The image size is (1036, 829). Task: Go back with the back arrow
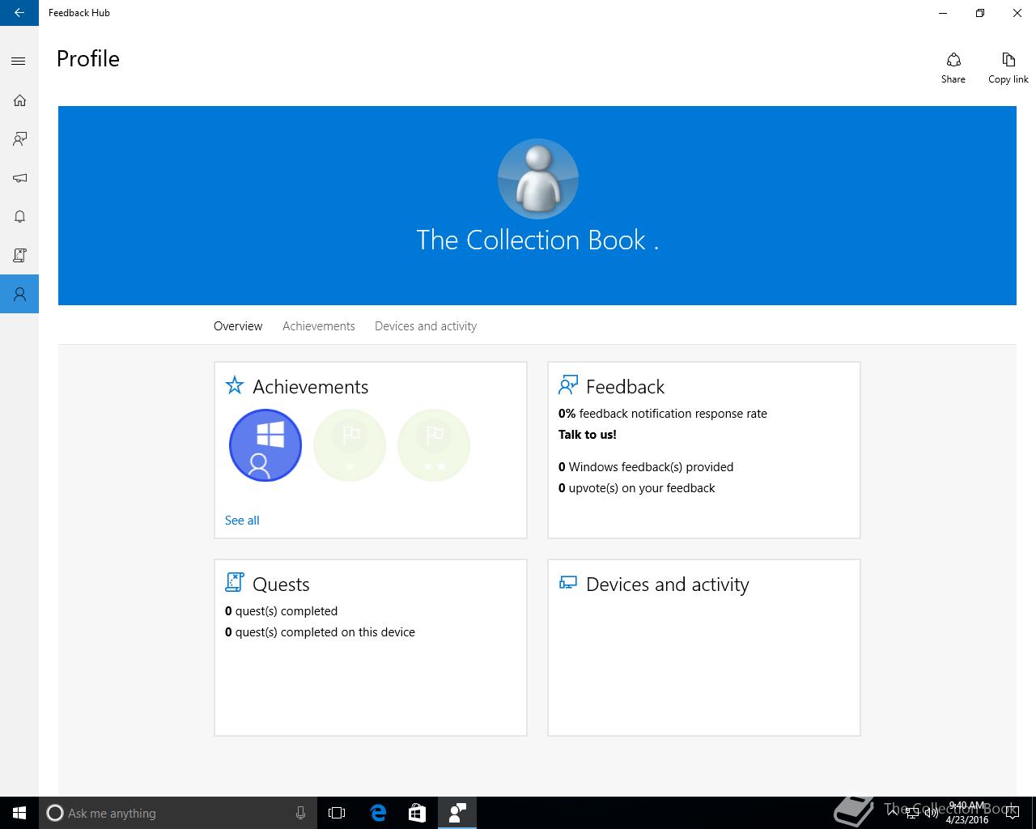(19, 13)
